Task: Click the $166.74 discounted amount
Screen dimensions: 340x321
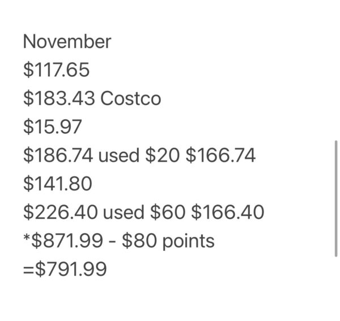Action: pyautogui.click(x=221, y=156)
